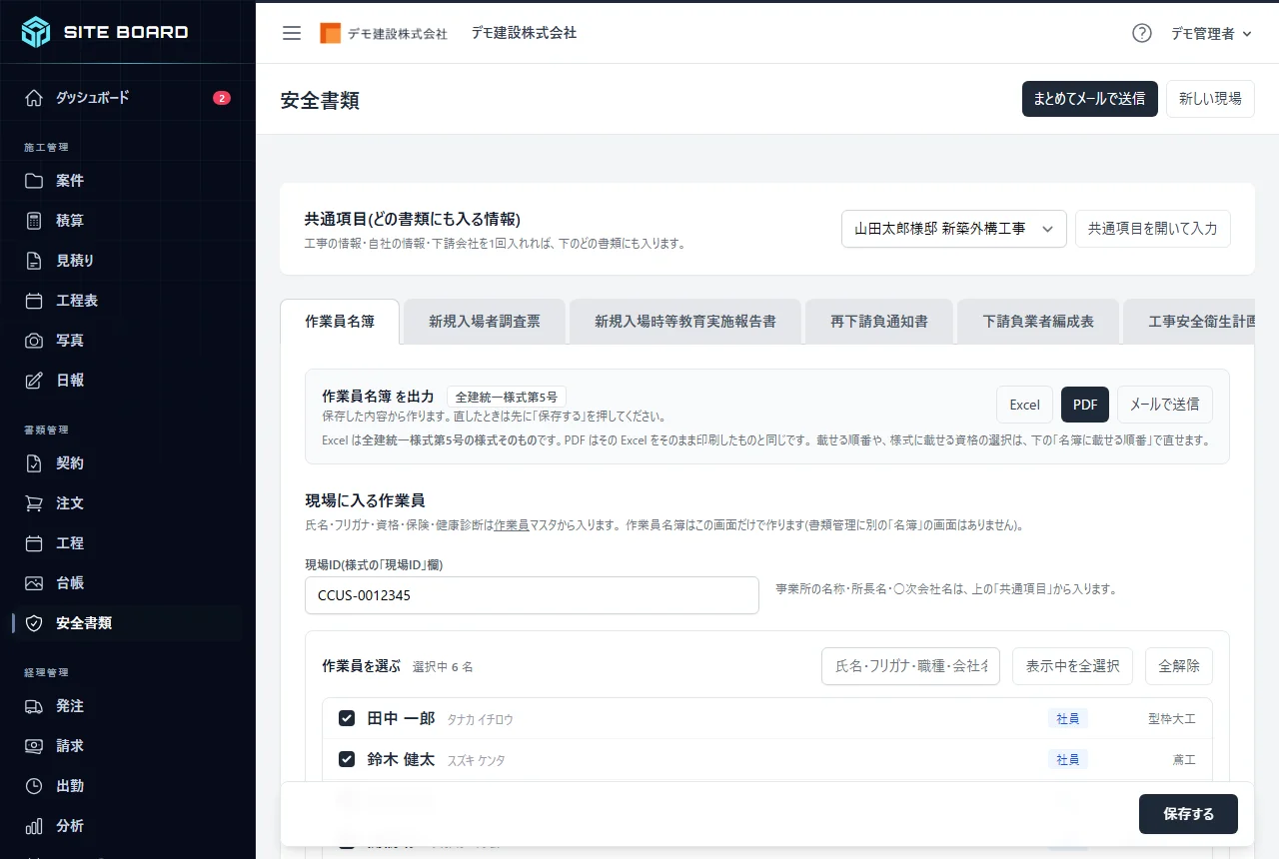1279x859 pixels.
Task: Click the 台帳 image icon
Action: (x=34, y=583)
